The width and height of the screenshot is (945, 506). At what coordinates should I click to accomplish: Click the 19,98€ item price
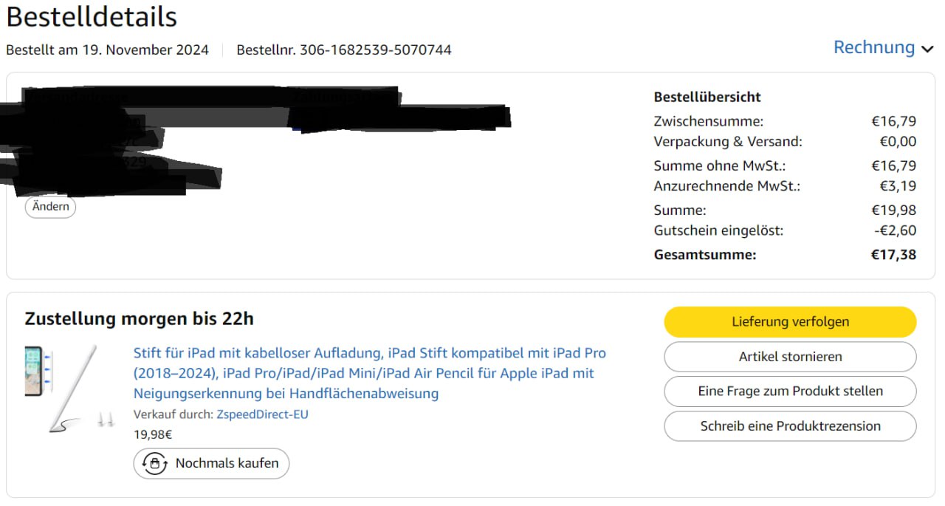pyautogui.click(x=153, y=434)
